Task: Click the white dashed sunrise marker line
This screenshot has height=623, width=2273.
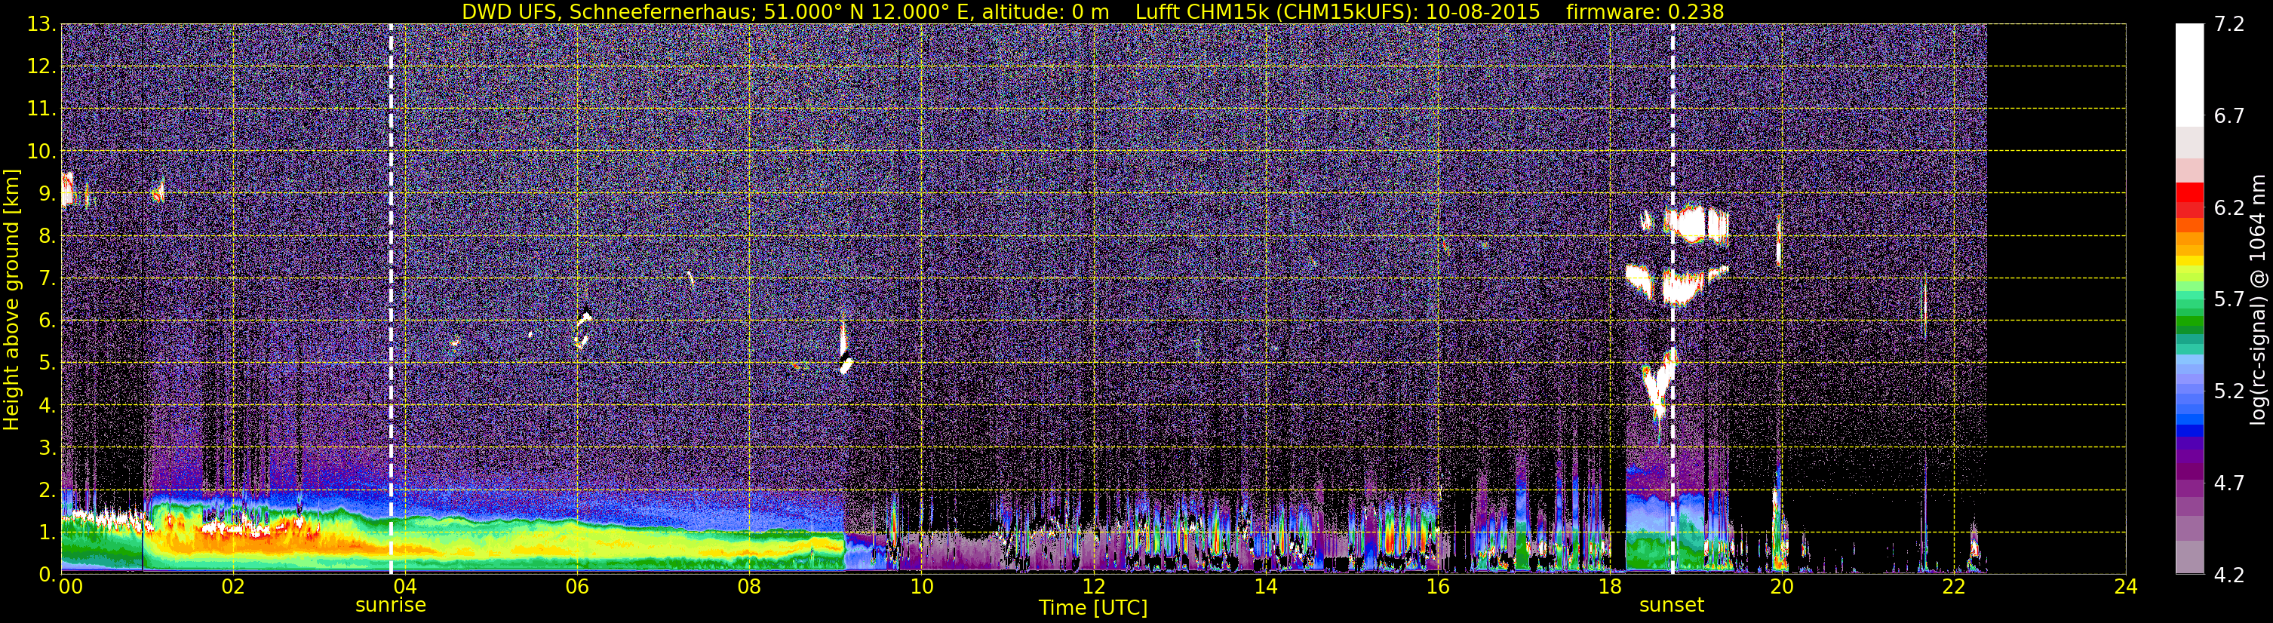Action: (x=391, y=298)
